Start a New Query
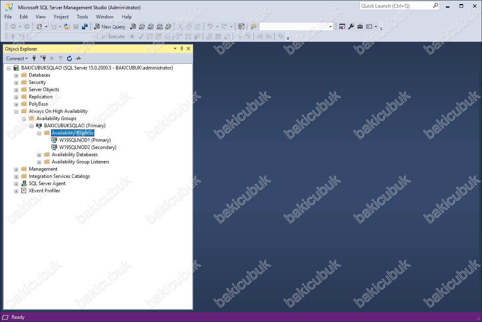The width and height of the screenshot is (482, 322). (110, 26)
